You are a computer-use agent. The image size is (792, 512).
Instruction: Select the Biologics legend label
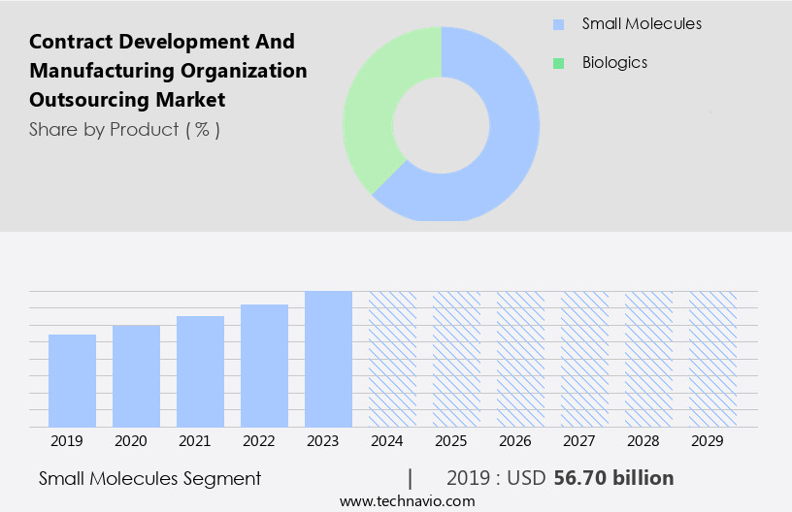click(614, 63)
